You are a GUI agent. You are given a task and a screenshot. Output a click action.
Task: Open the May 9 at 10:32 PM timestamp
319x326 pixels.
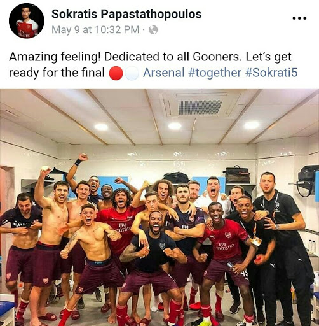95,30
